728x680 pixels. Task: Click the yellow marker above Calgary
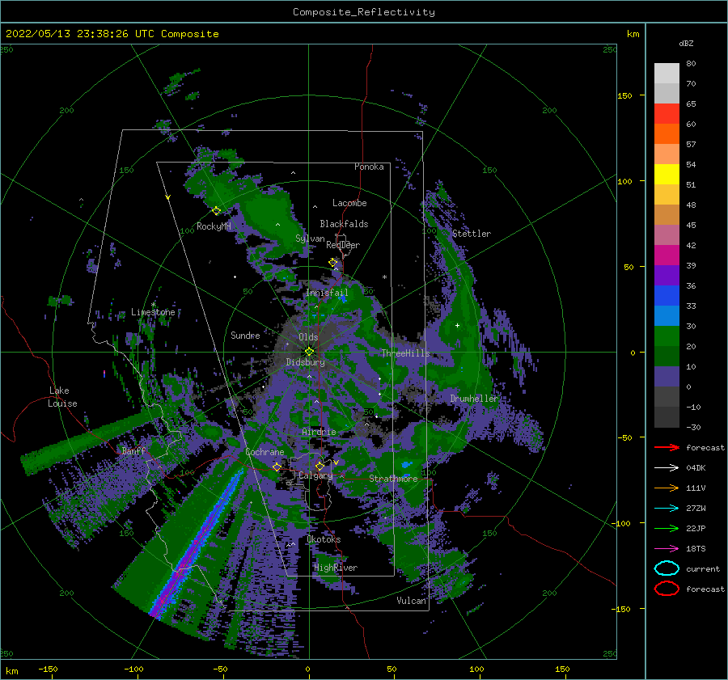320,466
